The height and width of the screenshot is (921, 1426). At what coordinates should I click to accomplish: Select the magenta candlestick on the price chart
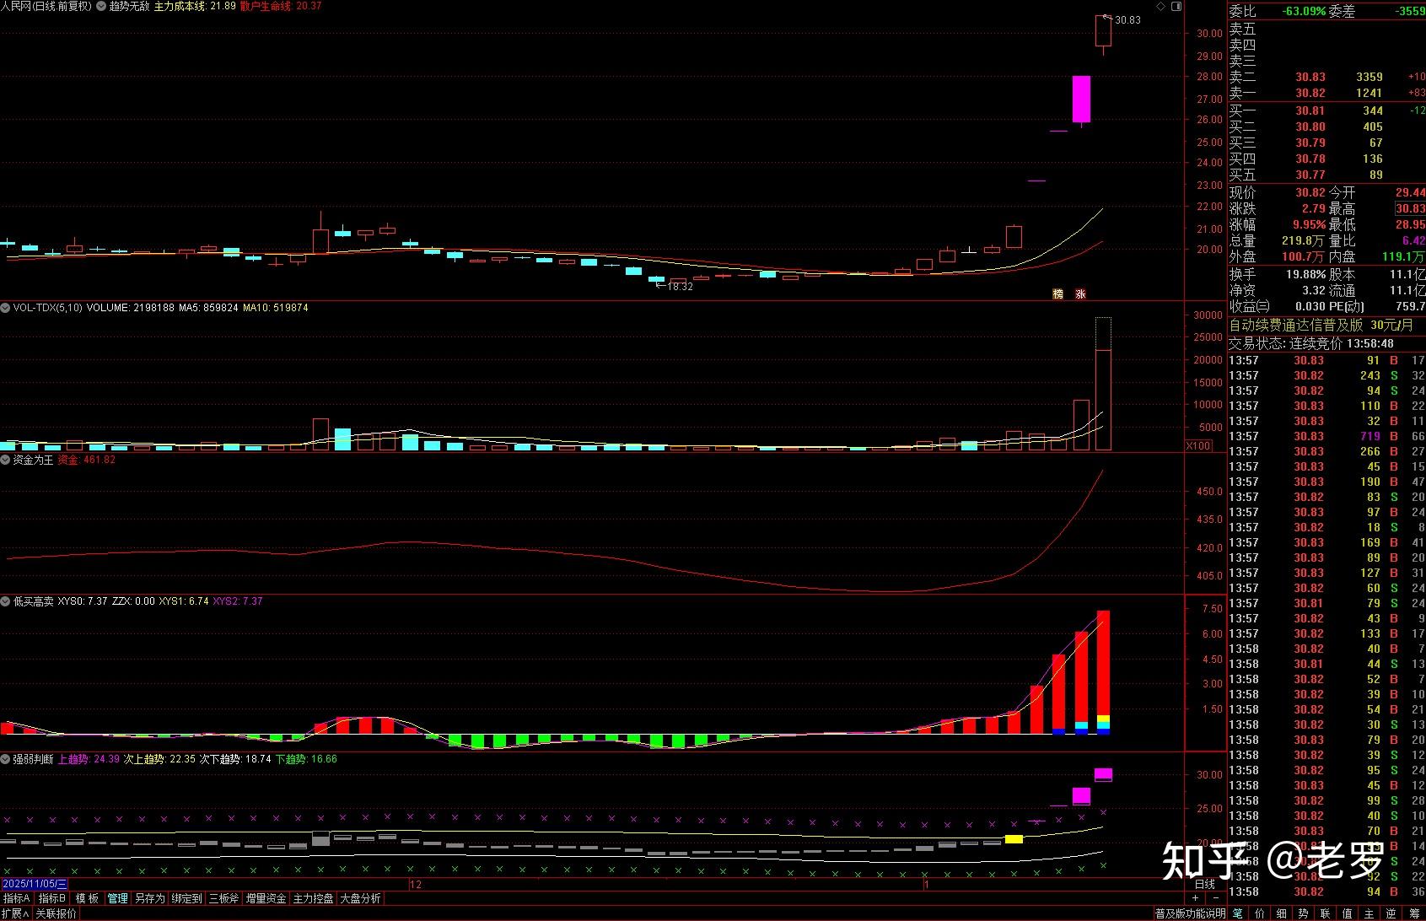(1081, 99)
